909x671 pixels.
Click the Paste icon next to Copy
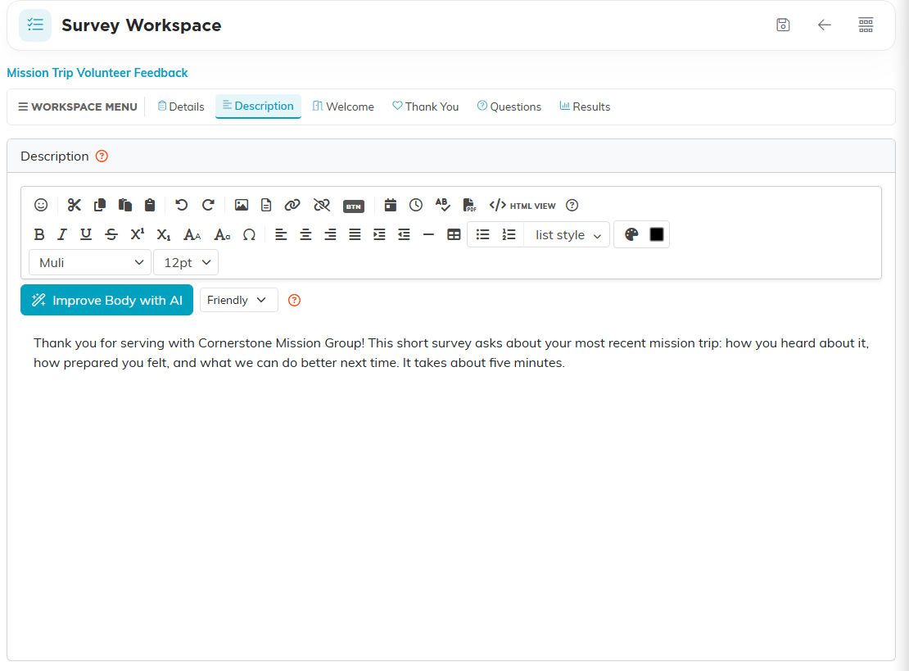pos(124,205)
